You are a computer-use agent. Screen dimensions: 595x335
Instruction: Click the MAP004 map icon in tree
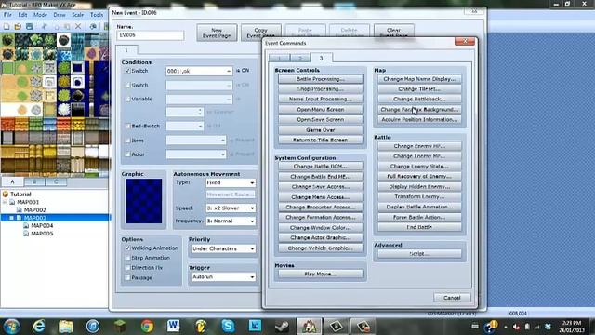(x=26, y=225)
